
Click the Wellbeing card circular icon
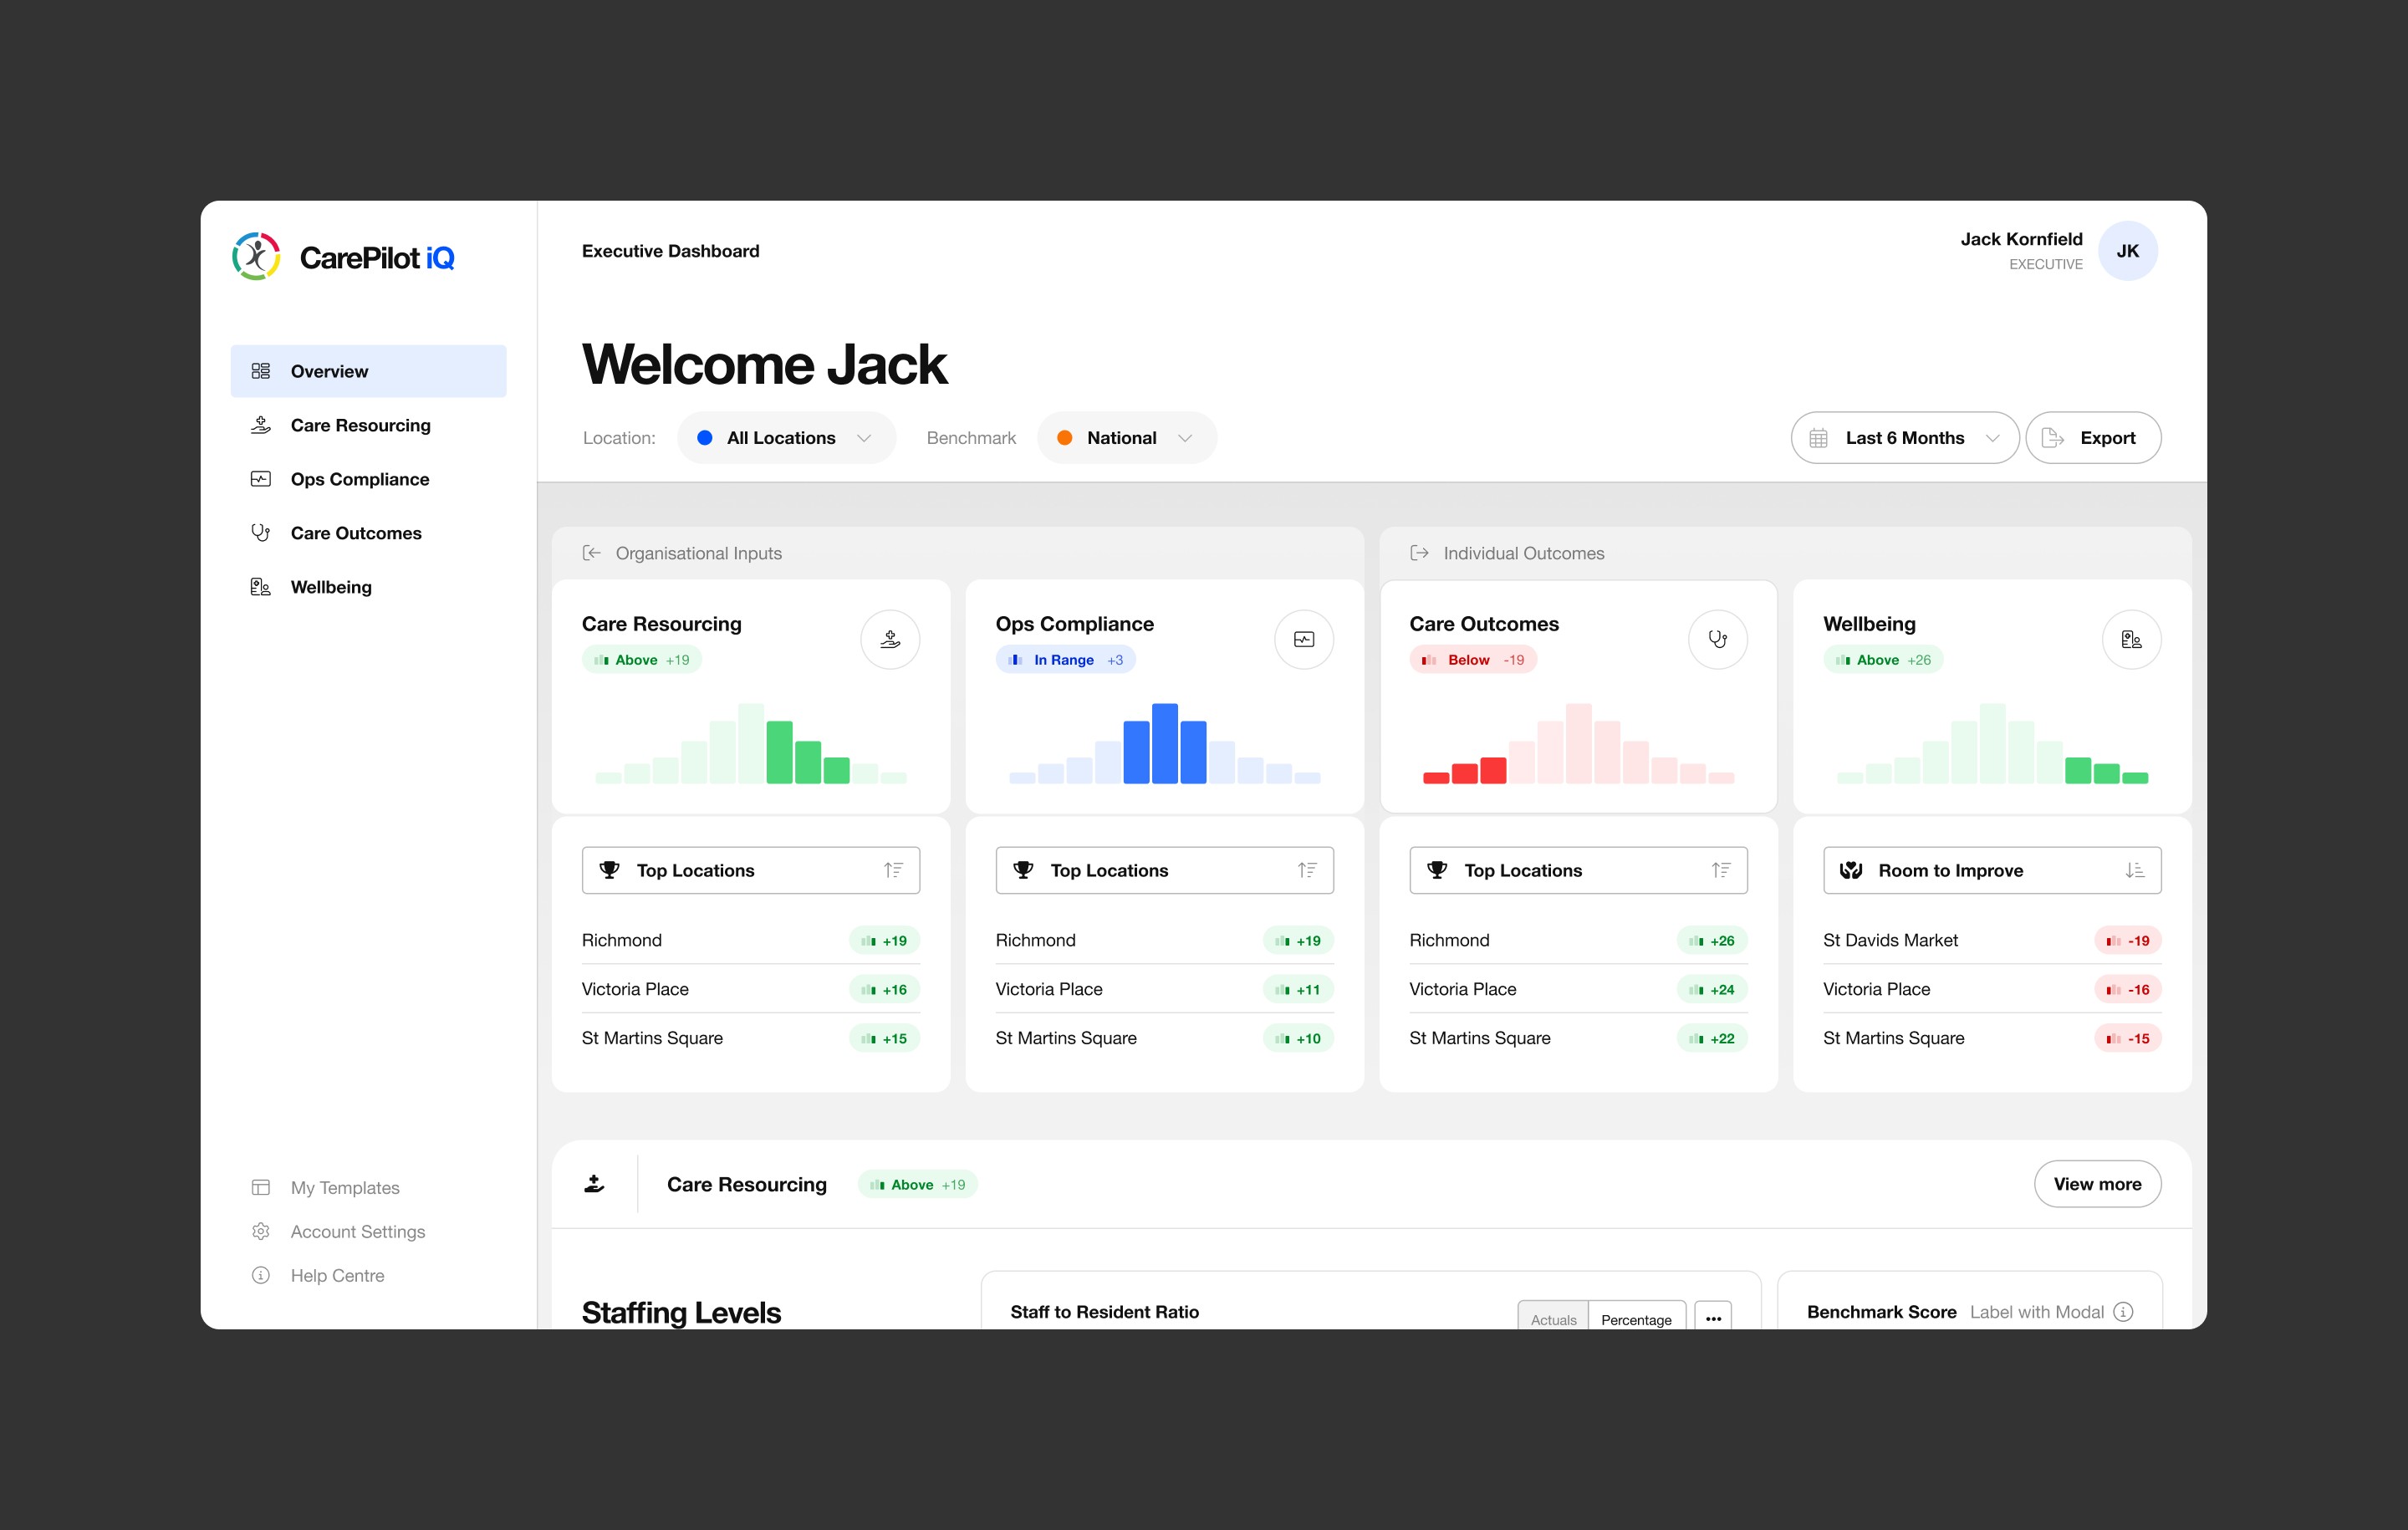[x=2131, y=639]
